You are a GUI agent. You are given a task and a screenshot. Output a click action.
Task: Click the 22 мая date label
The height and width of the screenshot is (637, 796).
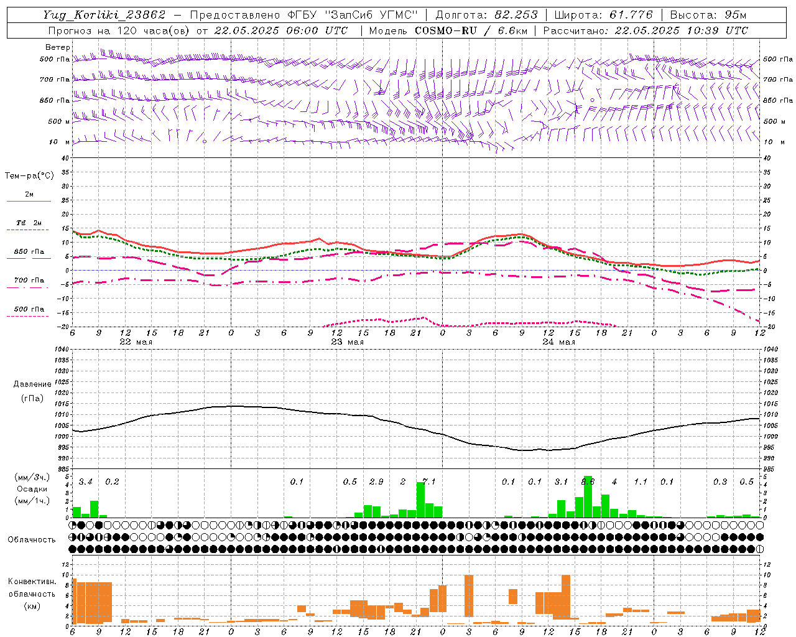click(x=136, y=342)
